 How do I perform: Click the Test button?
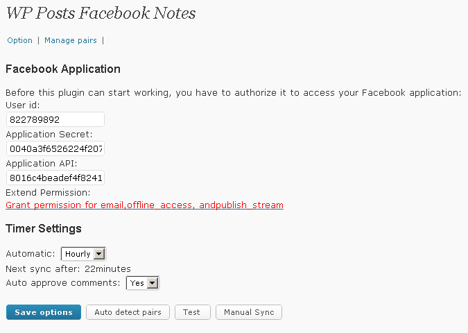click(x=193, y=312)
